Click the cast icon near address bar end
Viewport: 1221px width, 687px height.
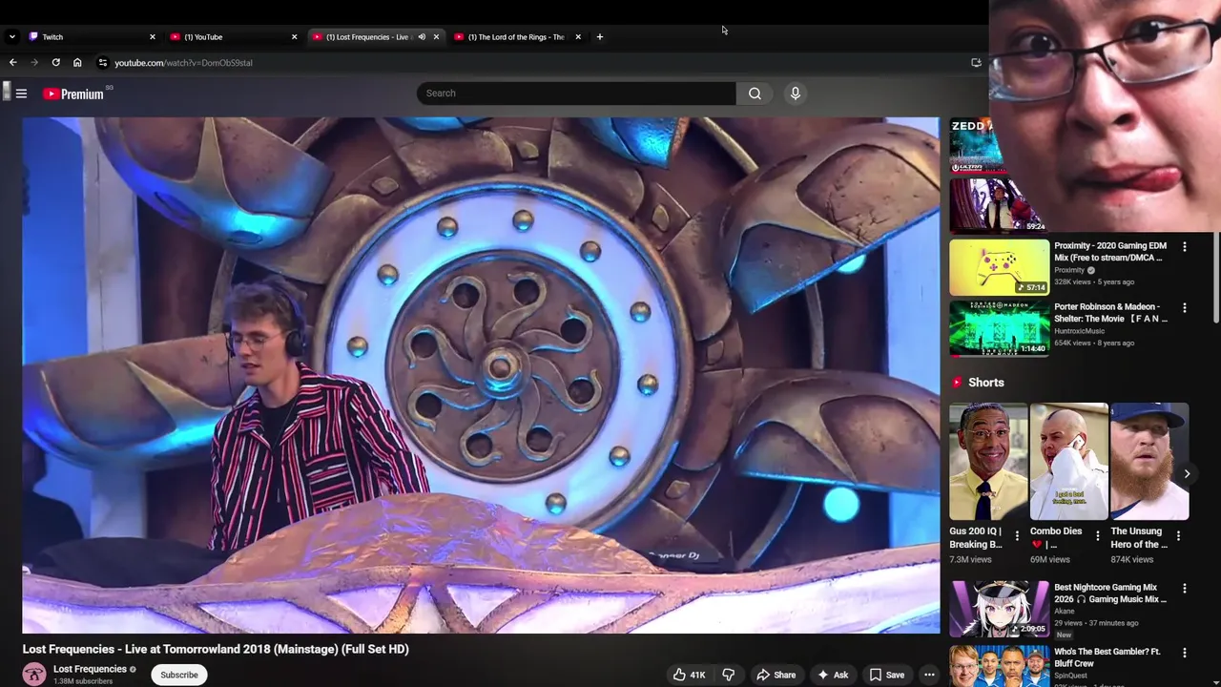point(976,63)
